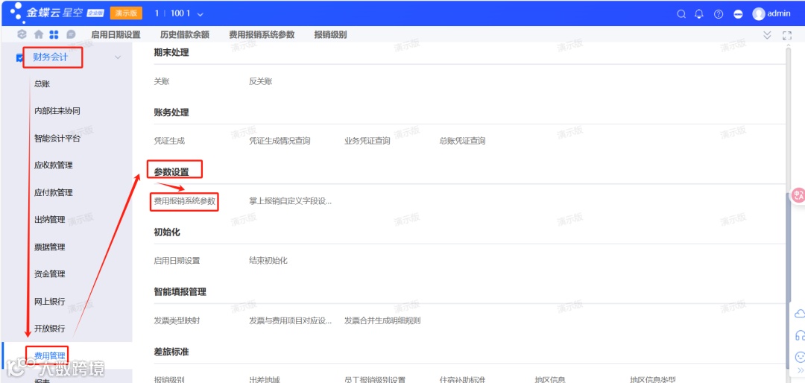
Task: Open the 发票类型映射 link
Action: [x=177, y=321]
